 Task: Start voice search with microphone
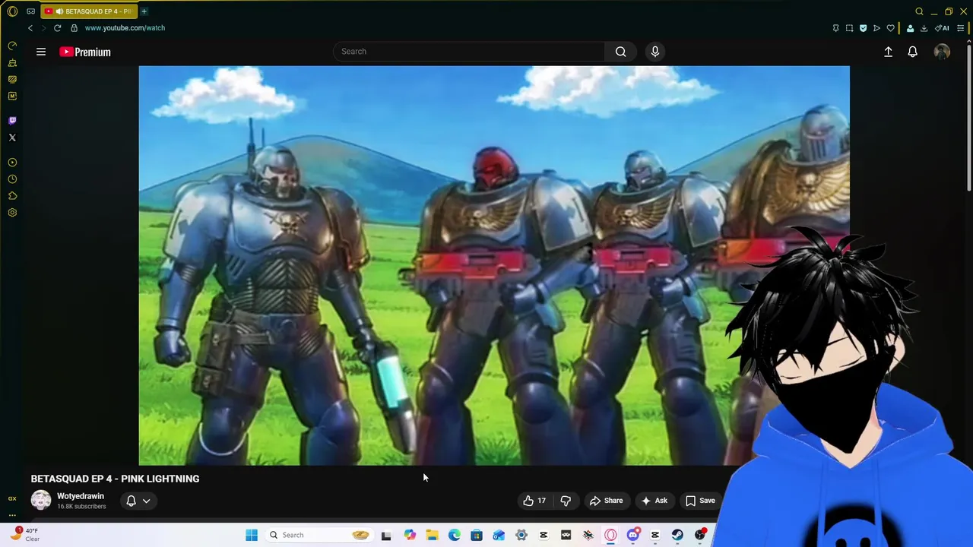654,52
